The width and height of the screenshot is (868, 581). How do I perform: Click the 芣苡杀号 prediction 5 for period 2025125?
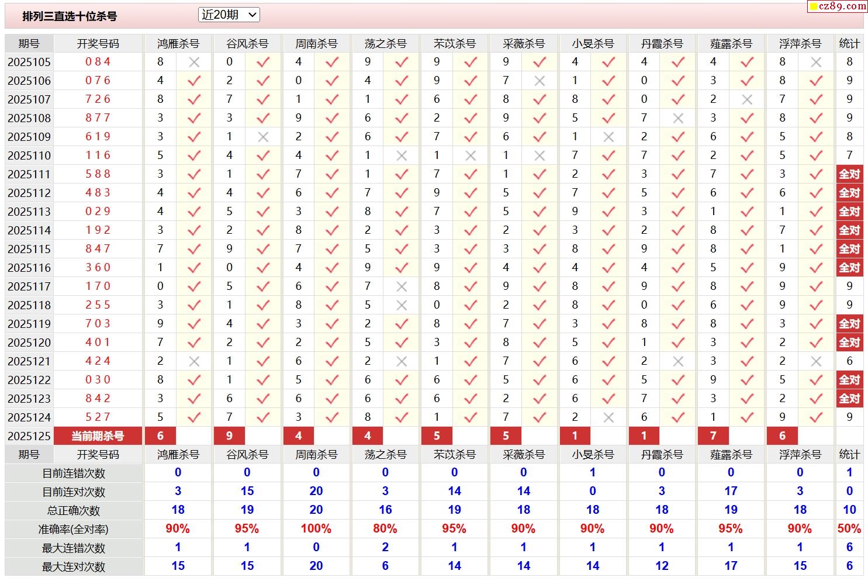point(437,436)
